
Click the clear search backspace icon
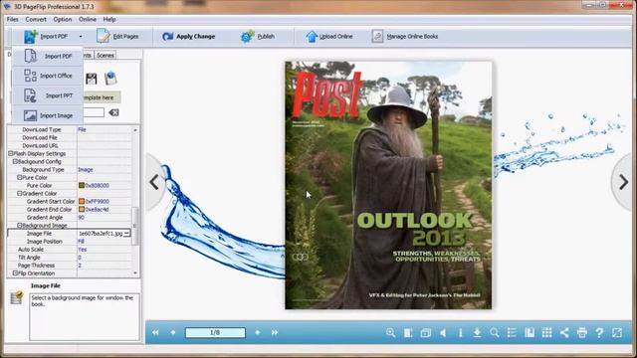(113, 112)
